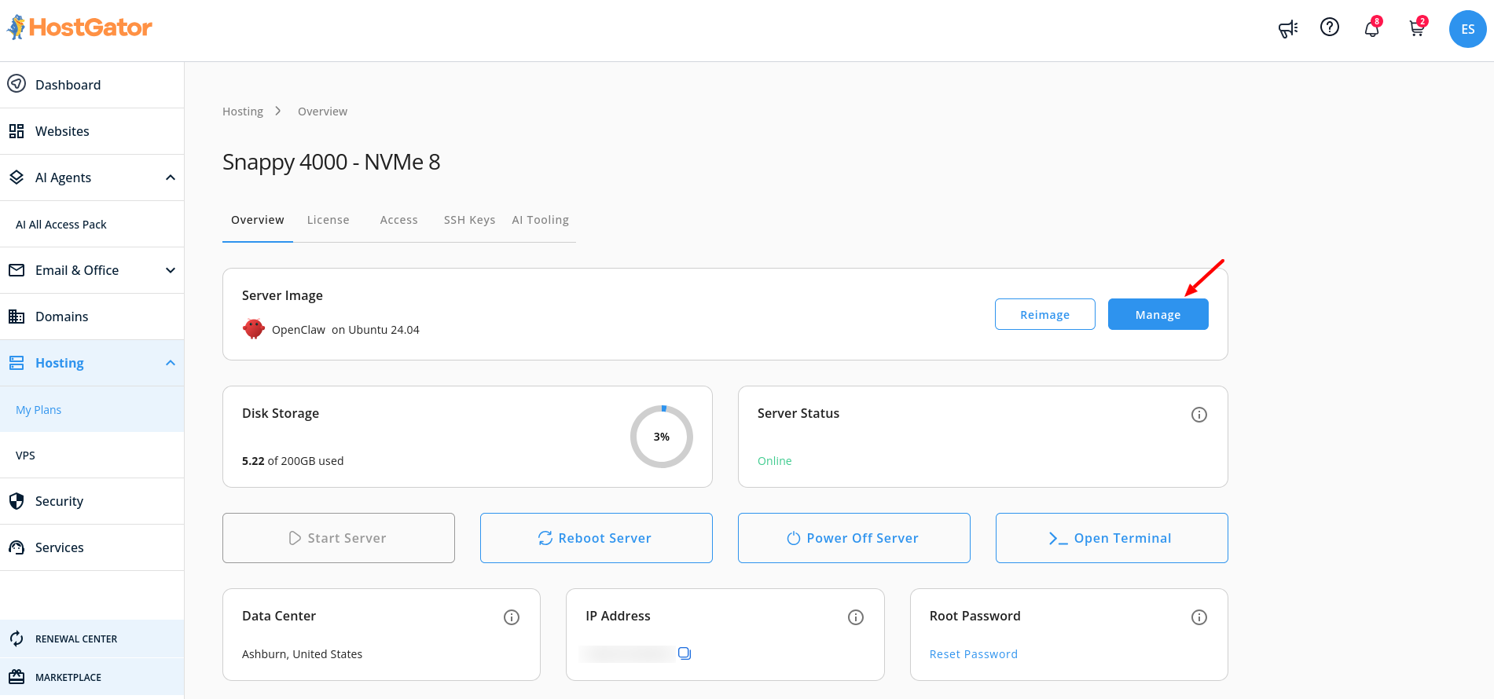The width and height of the screenshot is (1494, 699).
Task: Open Services in the sidebar
Action: pos(92,547)
